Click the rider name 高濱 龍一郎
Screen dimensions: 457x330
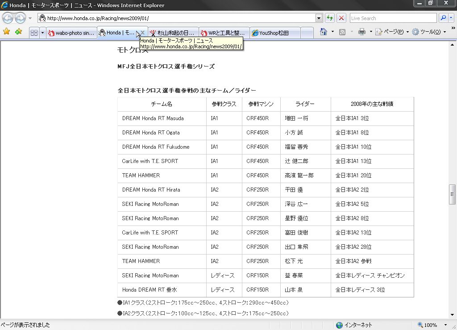coord(299,175)
